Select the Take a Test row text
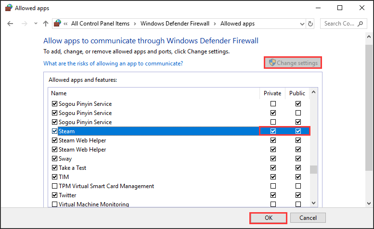This screenshot has width=374, height=229. pos(73,168)
